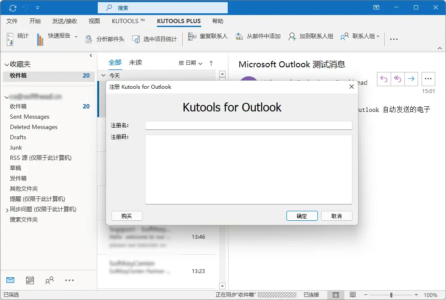446x300 pixels.
Task: Open the ribbon overflow ellipsis menu
Action: click(394, 39)
